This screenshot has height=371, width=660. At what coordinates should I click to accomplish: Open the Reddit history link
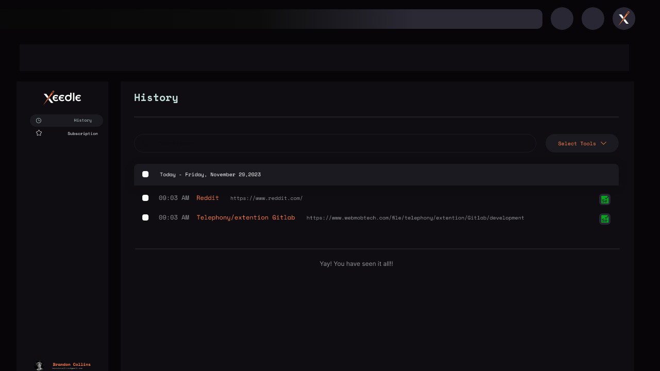coord(208,198)
